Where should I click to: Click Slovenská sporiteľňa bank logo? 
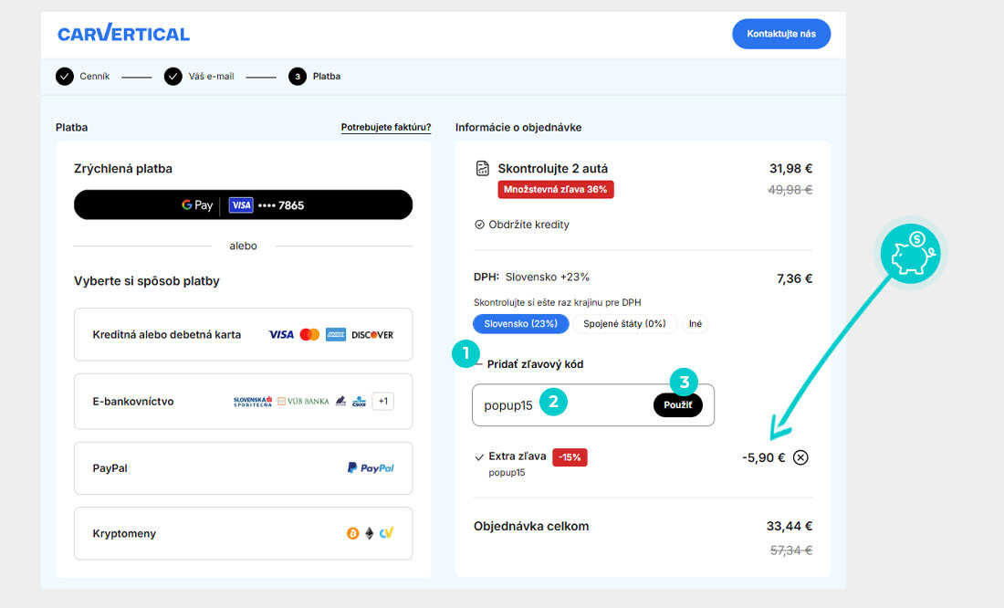pos(252,402)
